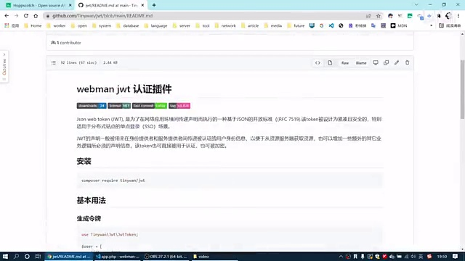This screenshot has width=465, height=261.
Task: Open Cortana circle on taskbar
Action: (27, 257)
